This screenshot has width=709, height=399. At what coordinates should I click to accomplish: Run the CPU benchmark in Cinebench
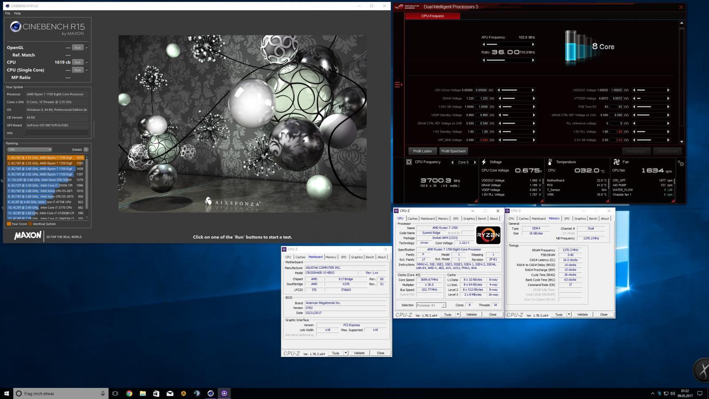pyautogui.click(x=78, y=62)
